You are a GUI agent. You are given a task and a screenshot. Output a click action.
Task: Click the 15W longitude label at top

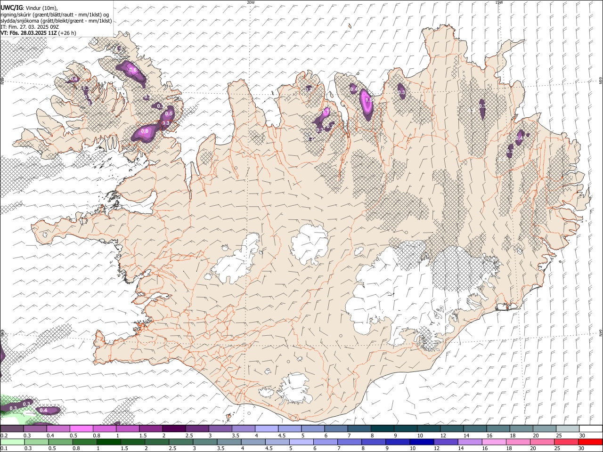coord(499,2)
